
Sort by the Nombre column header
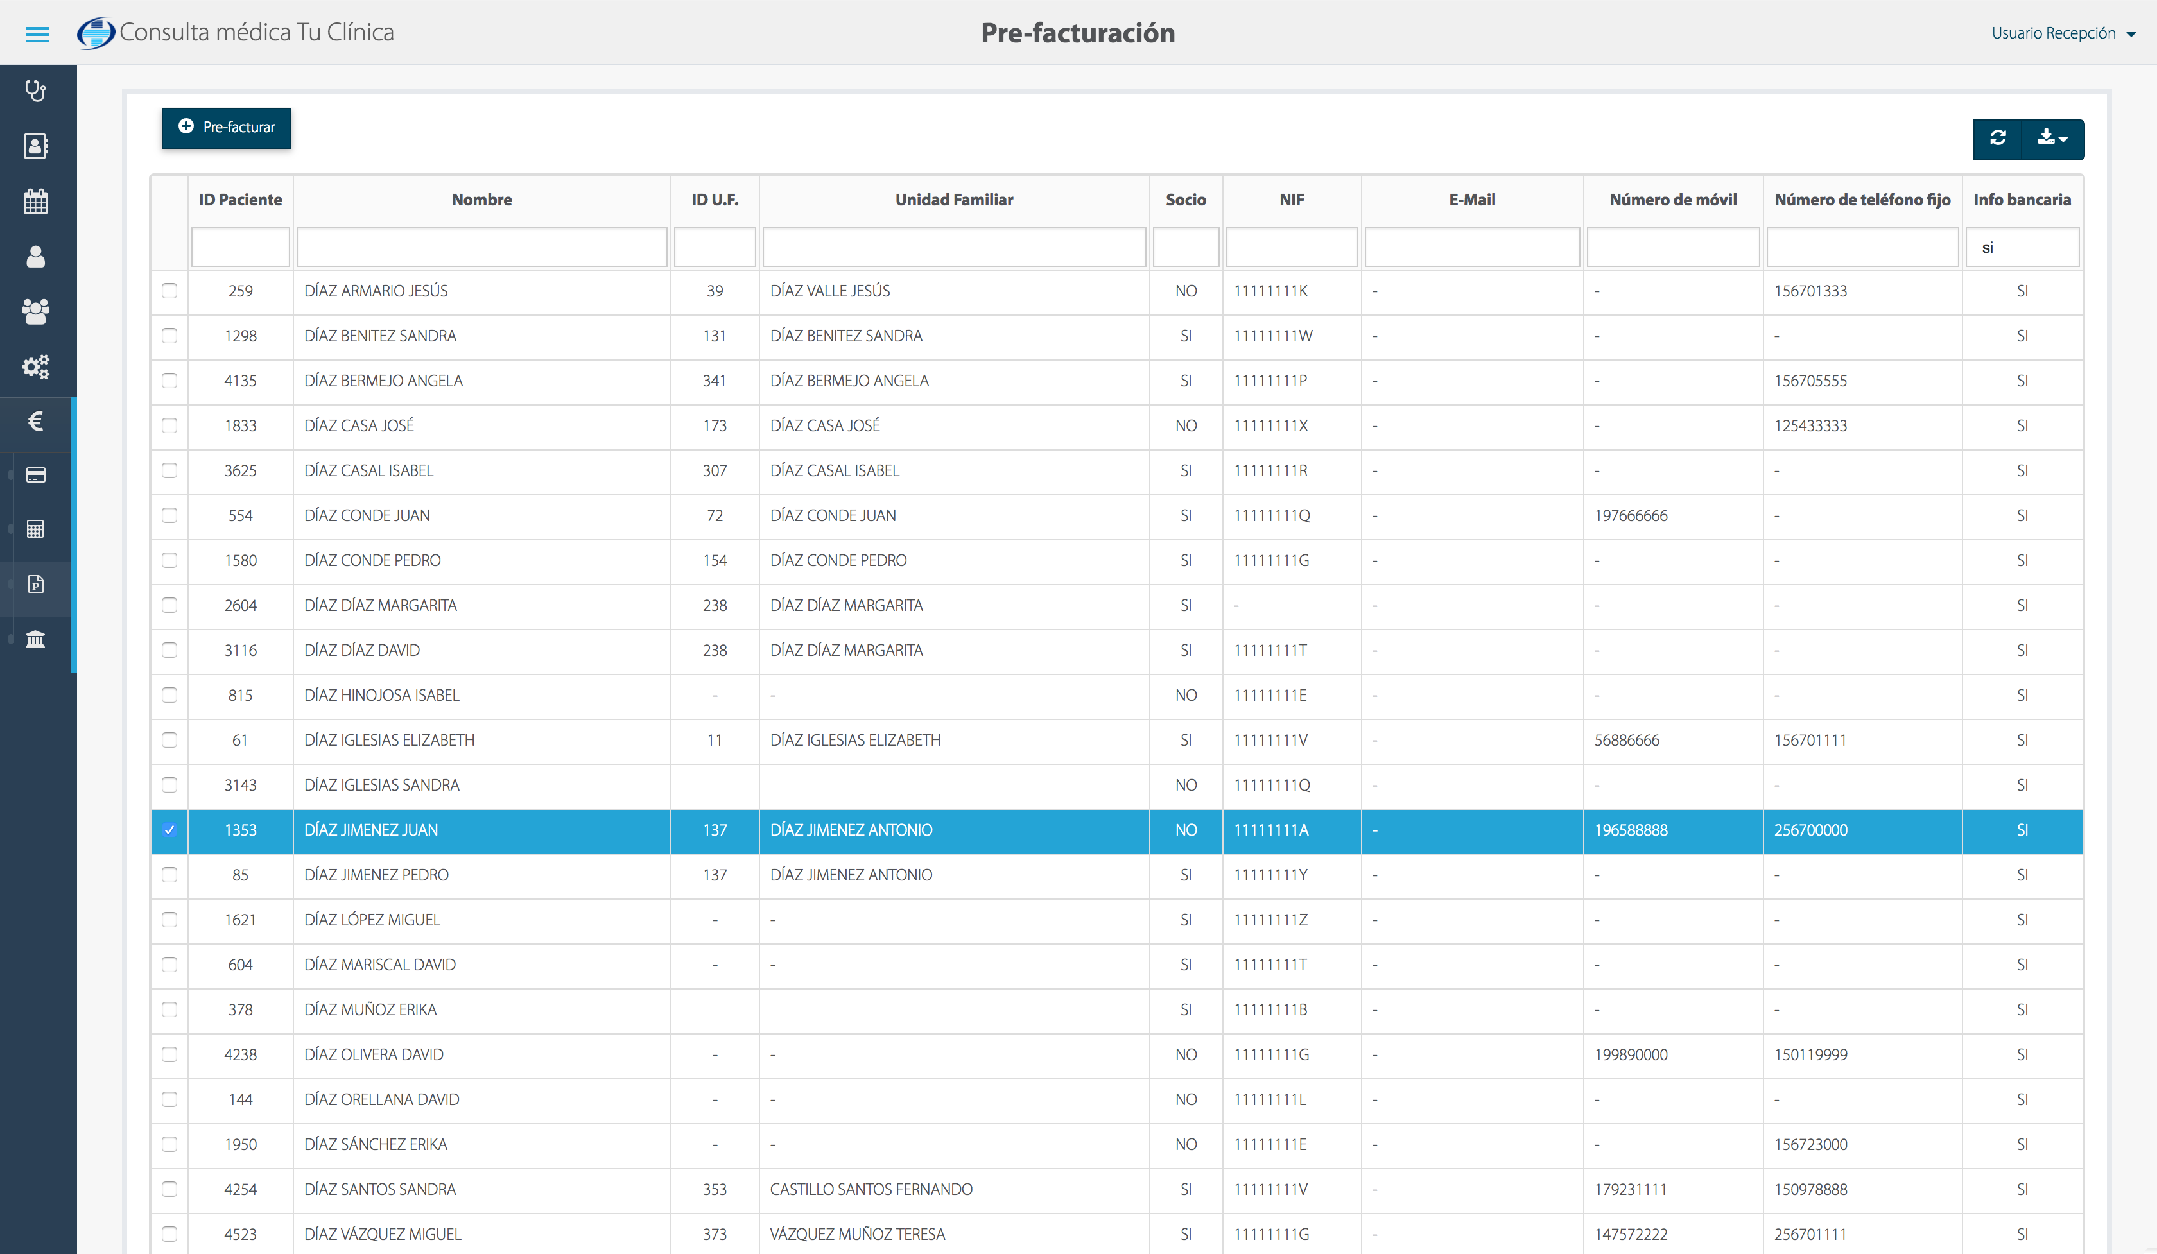coord(482,200)
